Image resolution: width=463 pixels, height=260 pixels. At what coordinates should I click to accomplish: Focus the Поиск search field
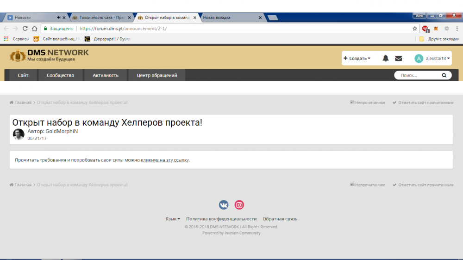pos(419,75)
